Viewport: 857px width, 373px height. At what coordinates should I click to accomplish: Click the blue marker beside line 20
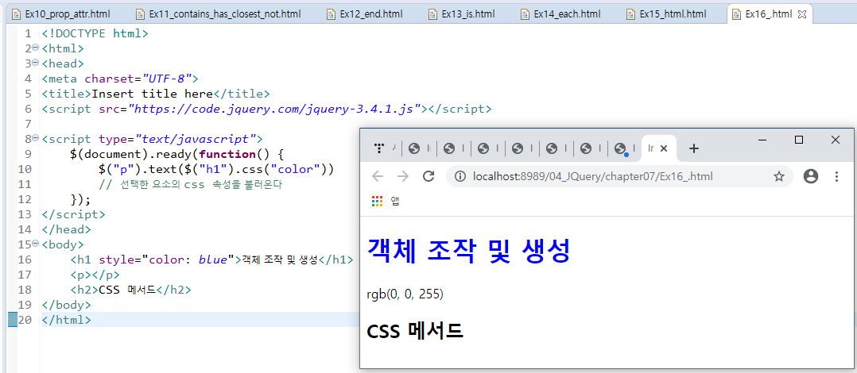(12, 320)
